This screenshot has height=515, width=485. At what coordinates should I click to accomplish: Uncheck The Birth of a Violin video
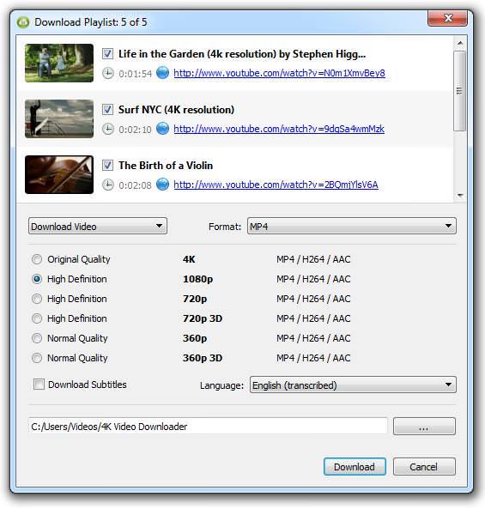point(107,165)
